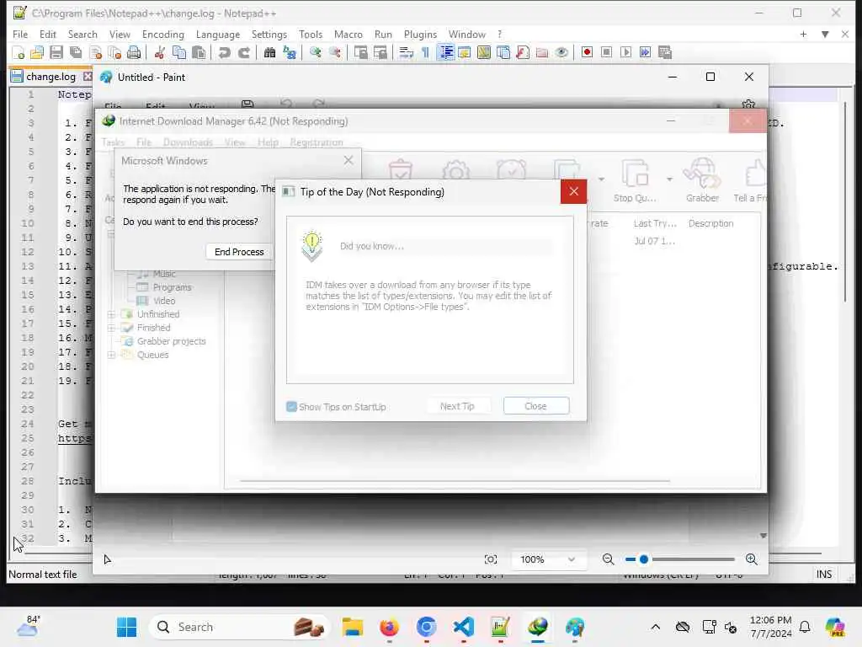Select the change.log tab
The image size is (862, 647).
51,77
